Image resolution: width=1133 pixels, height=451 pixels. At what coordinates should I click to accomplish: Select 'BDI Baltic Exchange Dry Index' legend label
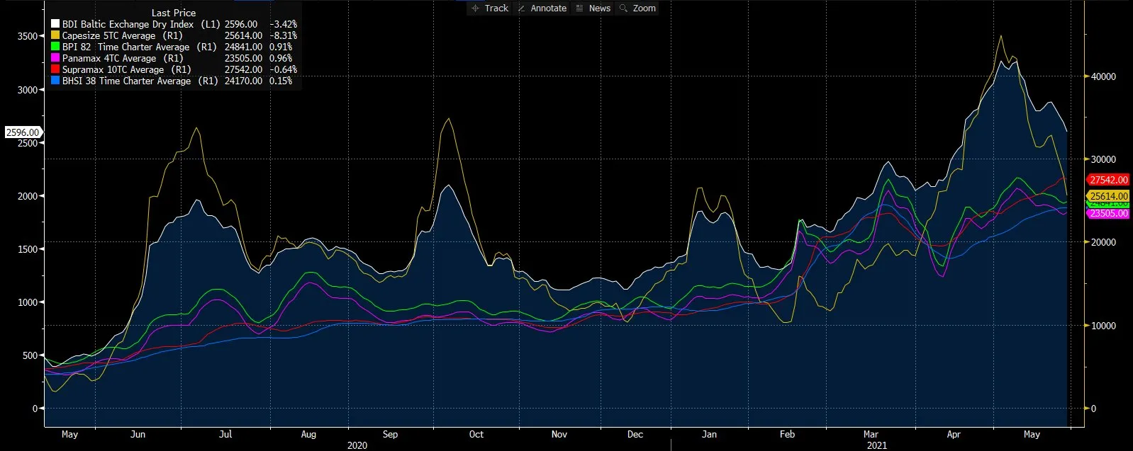[128, 24]
